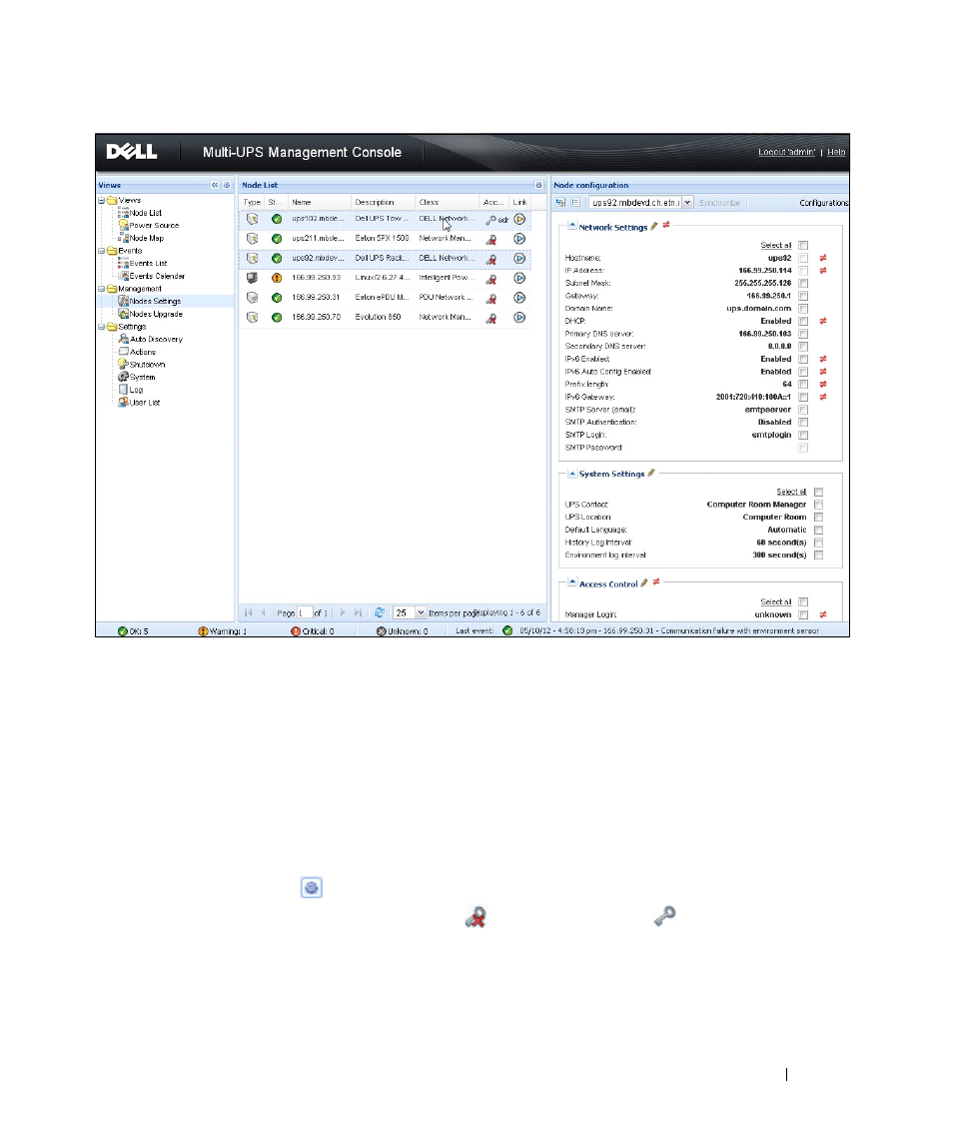Open the System settings item

click(x=142, y=378)
